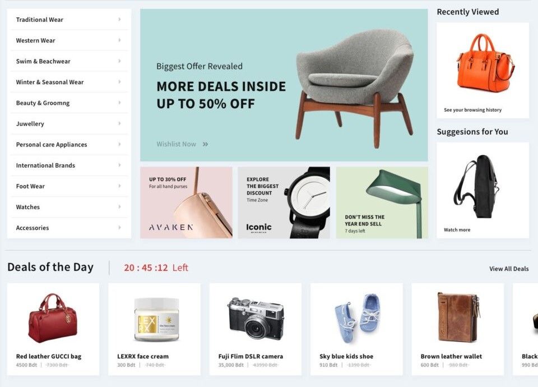The width and height of the screenshot is (538, 387).
Task: Expand the Western Wear submenu arrow
Action: pyautogui.click(x=119, y=40)
